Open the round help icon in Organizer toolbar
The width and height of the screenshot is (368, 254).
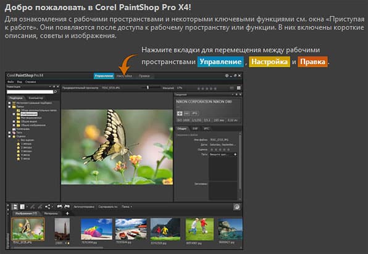coord(236,207)
